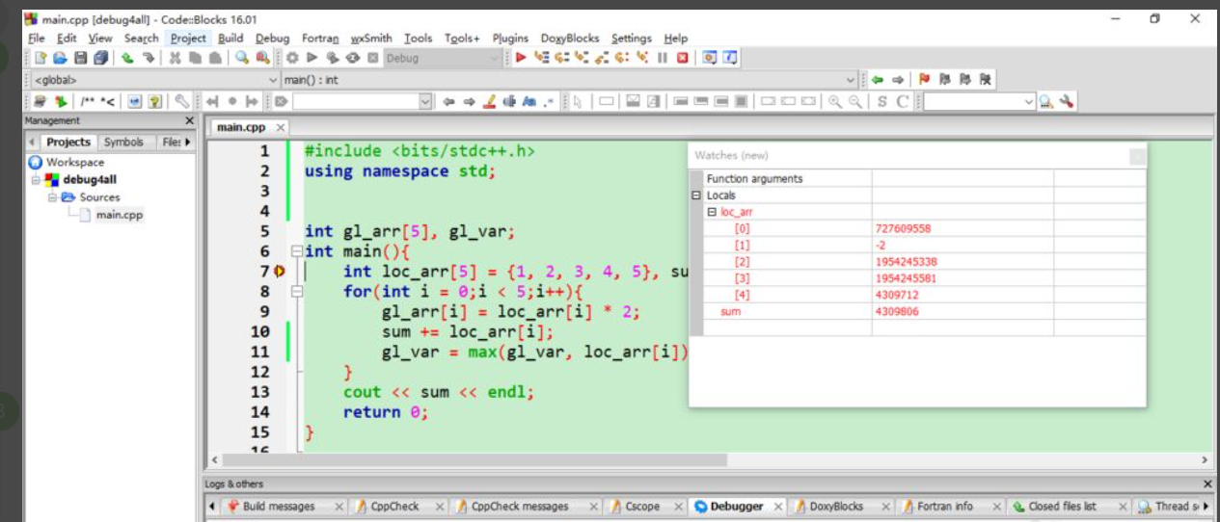Collapse the Locals node in Watches
Viewport: 1220px width, 522px height.
[x=696, y=196]
